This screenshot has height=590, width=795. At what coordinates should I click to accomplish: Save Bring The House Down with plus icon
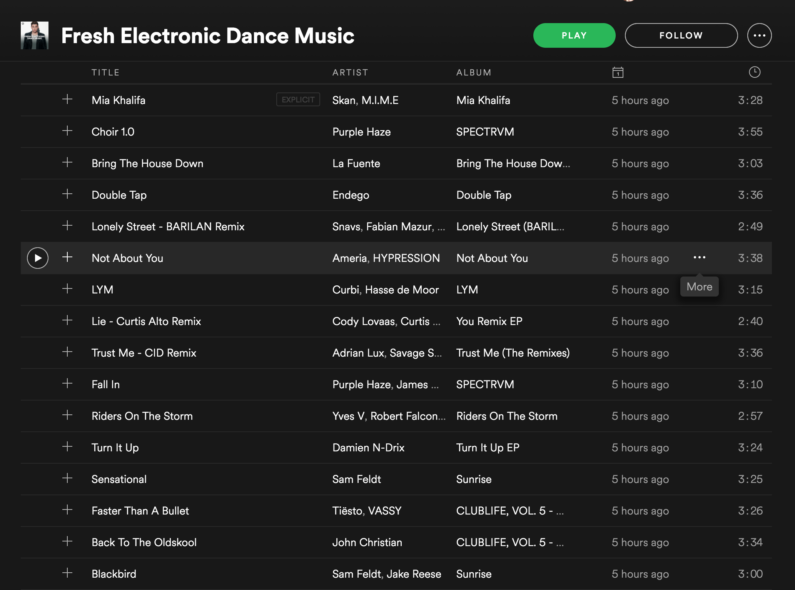(67, 163)
